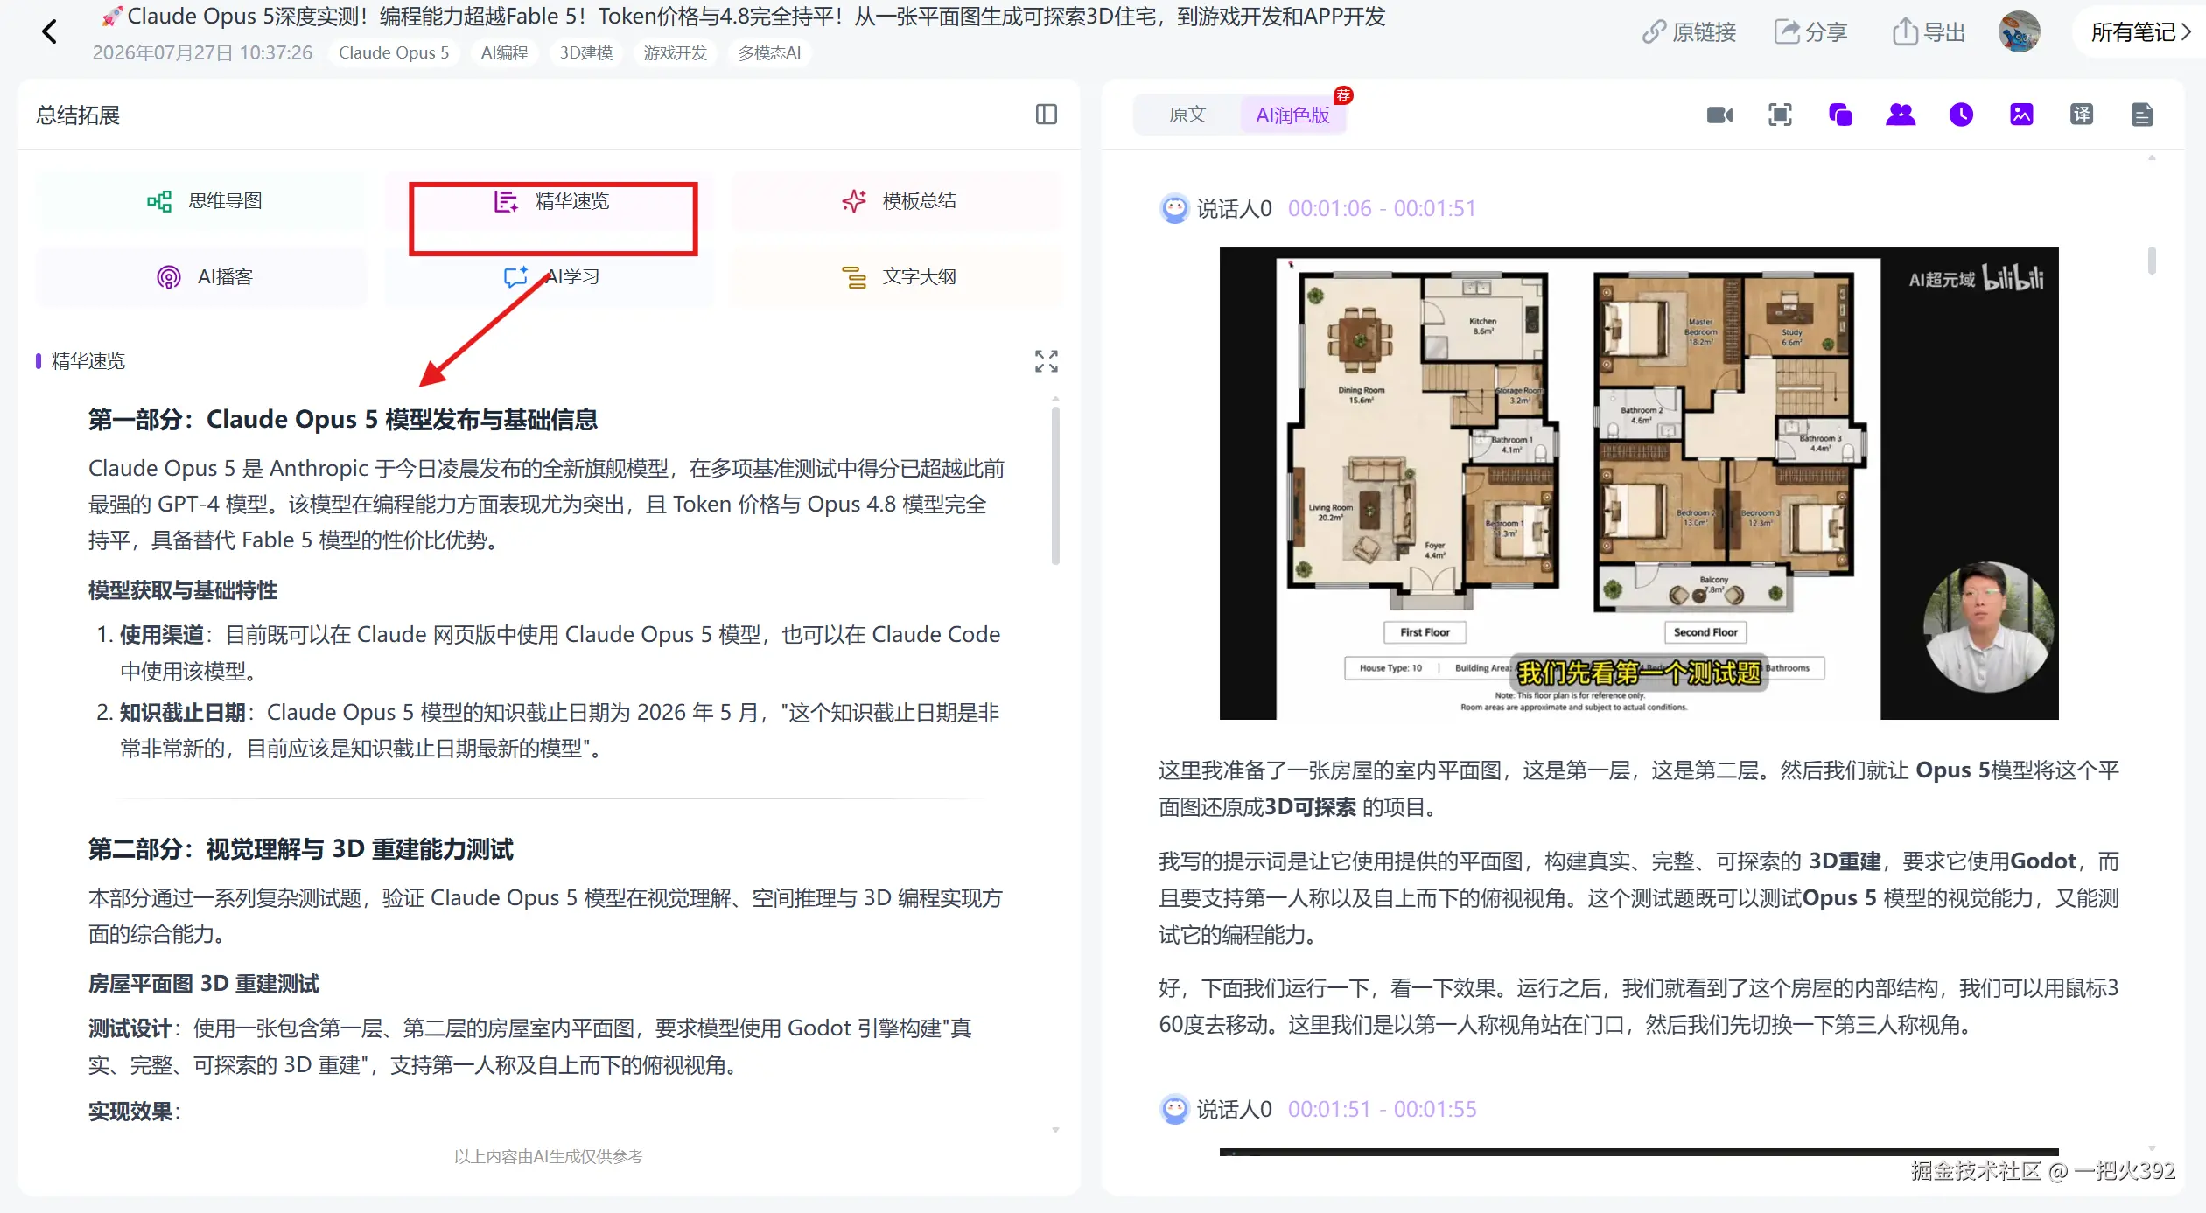
Task: Click the sparkle icon beside 模板总结
Action: pos(854,201)
